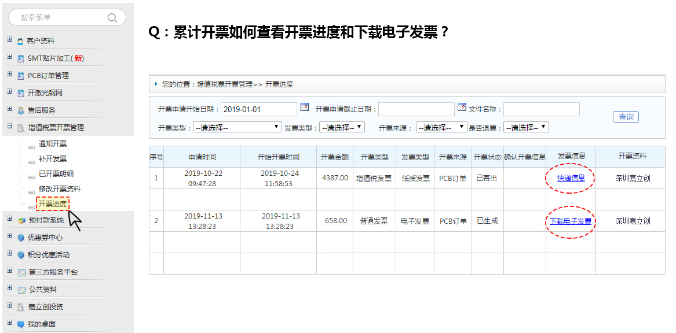This screenshot has height=333, width=676.
Task: Click the 优惠券中心 shield icon
Action: pyautogui.click(x=21, y=238)
